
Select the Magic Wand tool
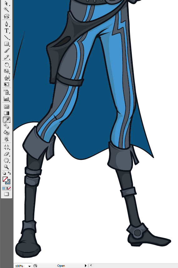click(6, 9)
